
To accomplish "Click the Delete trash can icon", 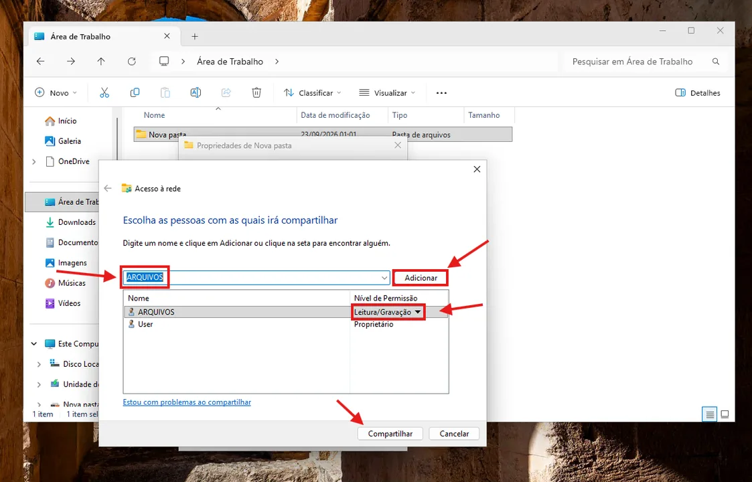I will click(x=256, y=92).
